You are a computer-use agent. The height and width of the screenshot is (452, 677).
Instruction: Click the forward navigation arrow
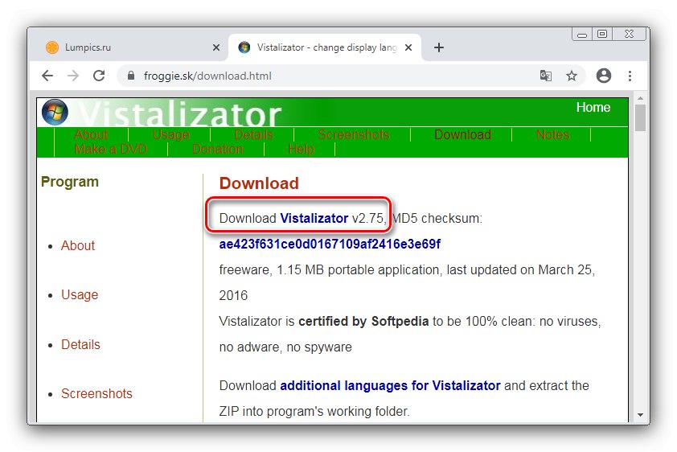click(73, 76)
